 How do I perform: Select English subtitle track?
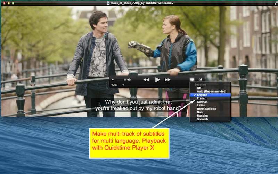210,95
